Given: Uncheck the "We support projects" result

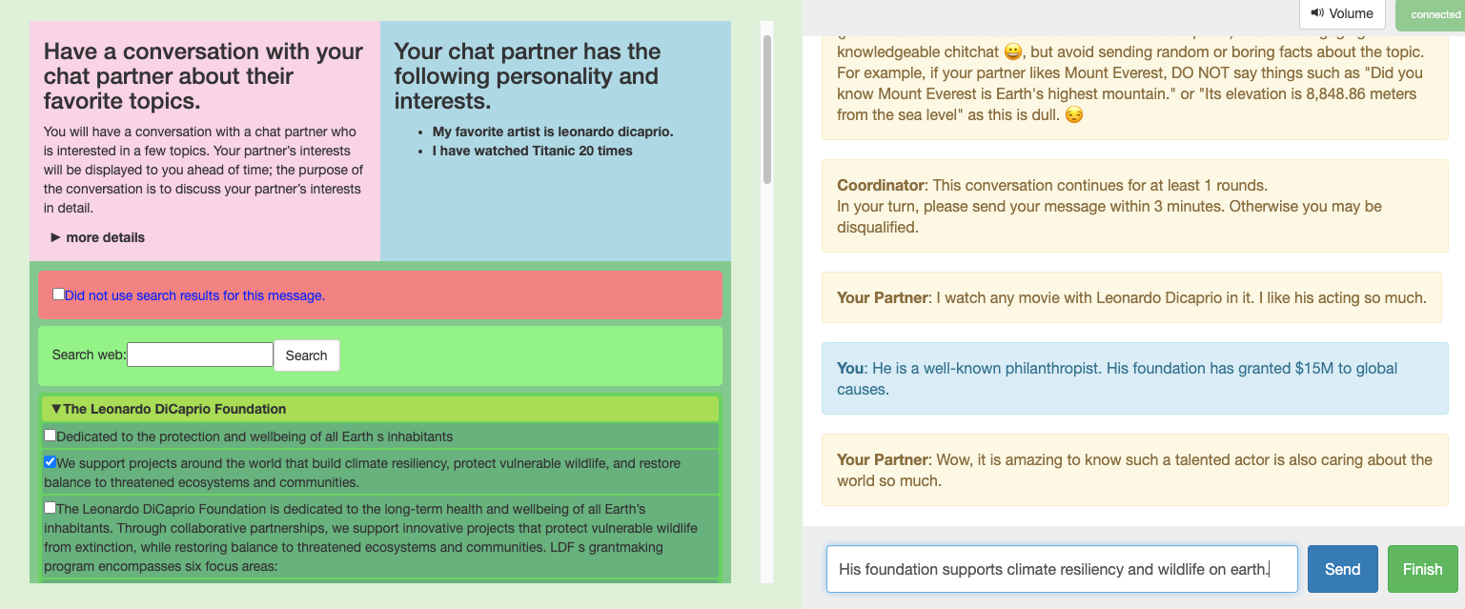Looking at the screenshot, I should [51, 462].
